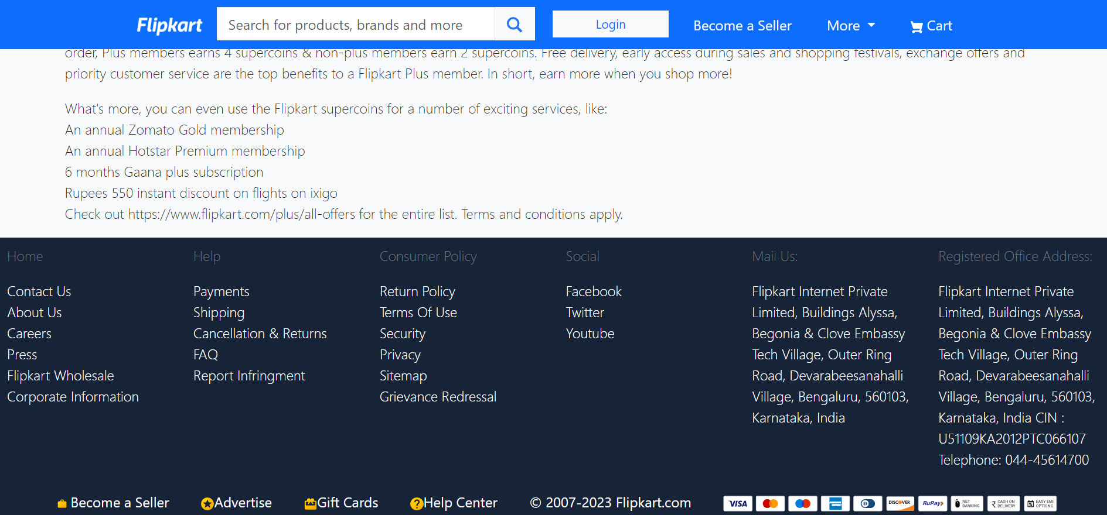Focus the product search input field
The height and width of the screenshot is (515, 1107).
355,25
